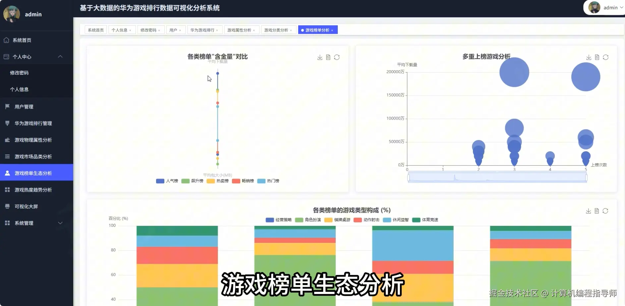Image resolution: width=625 pixels, height=306 pixels.
Task: Restore the 多重上榜游戏分析 chart
Action: click(605, 57)
